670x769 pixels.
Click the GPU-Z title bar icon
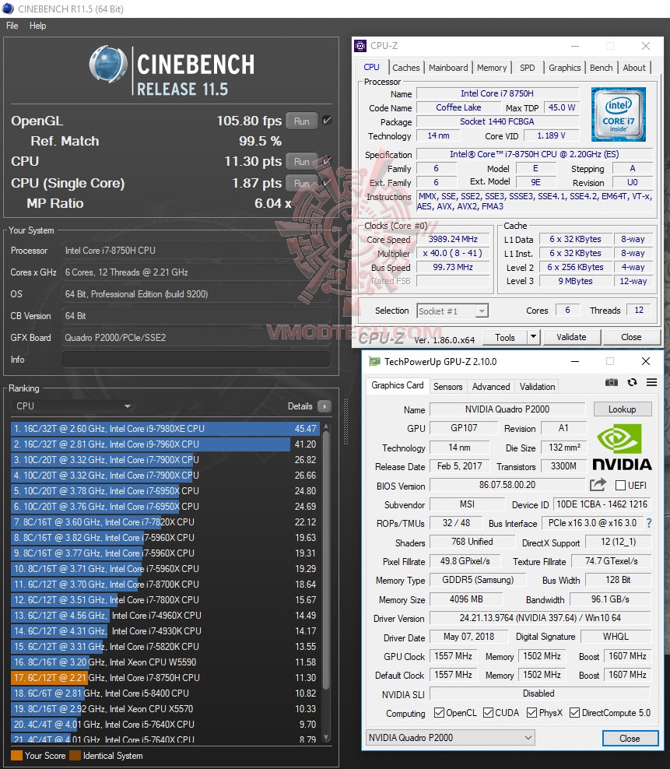[375, 362]
